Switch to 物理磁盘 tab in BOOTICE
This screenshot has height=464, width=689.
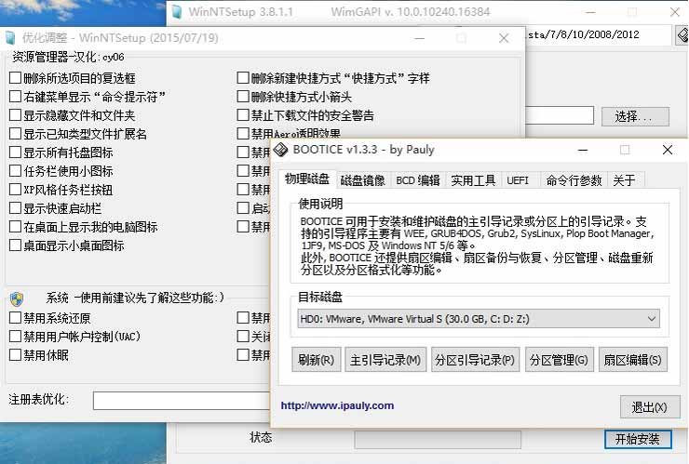(307, 179)
